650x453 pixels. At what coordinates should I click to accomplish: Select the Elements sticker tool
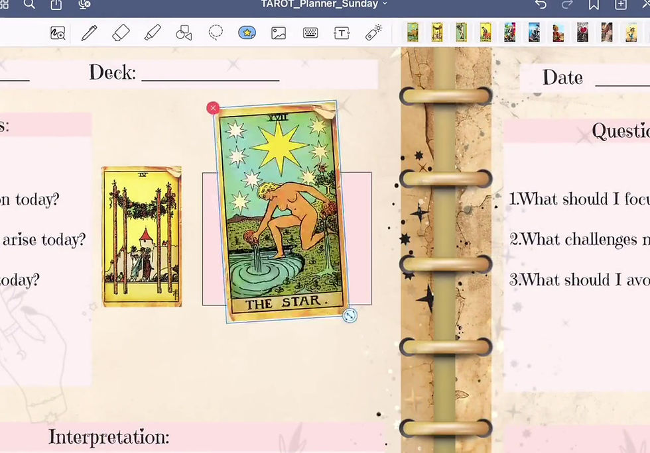pyautogui.click(x=247, y=32)
